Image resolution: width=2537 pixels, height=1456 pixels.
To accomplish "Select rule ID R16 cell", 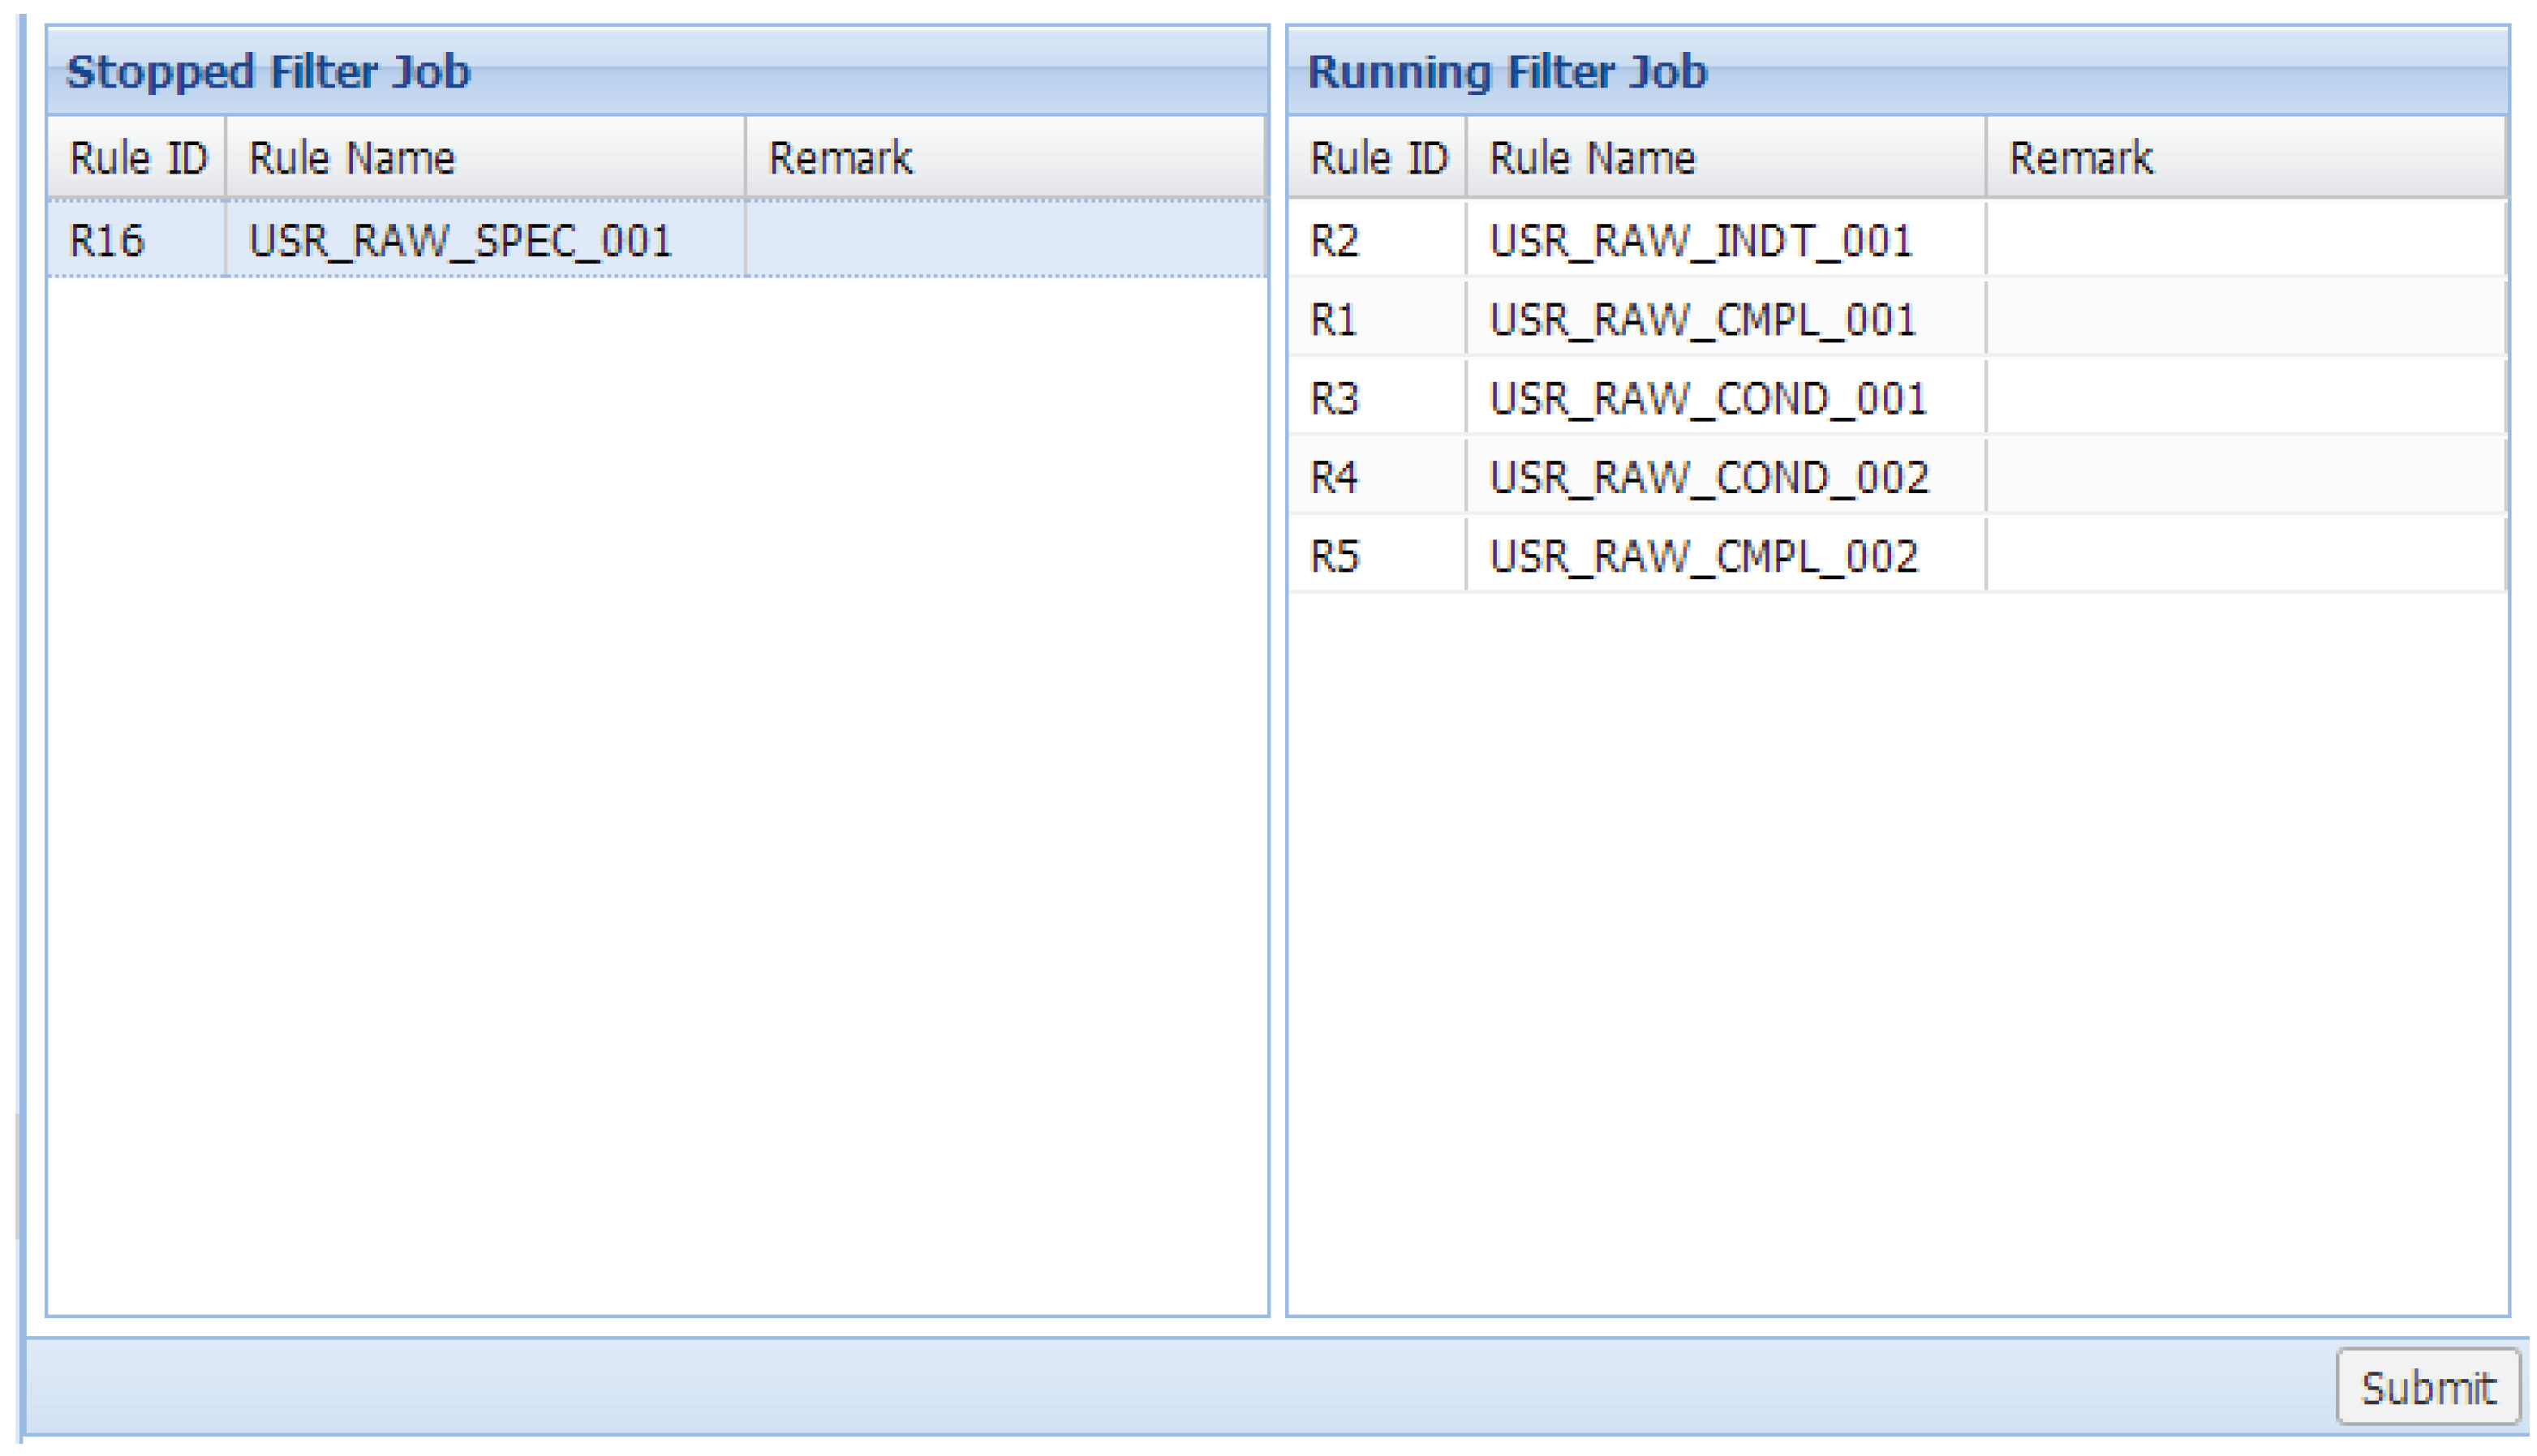I will coord(107,240).
